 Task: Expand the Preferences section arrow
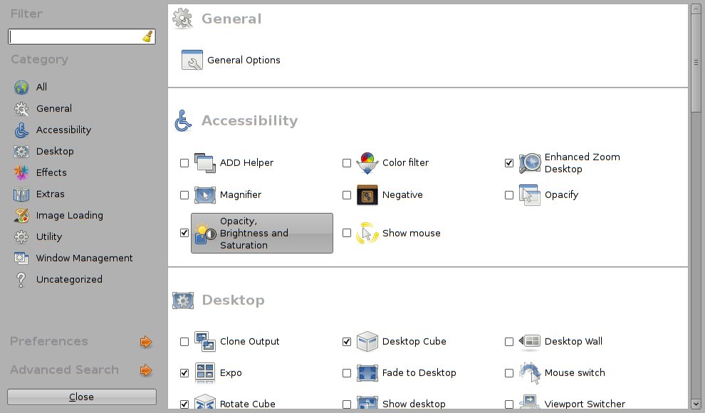(x=146, y=342)
